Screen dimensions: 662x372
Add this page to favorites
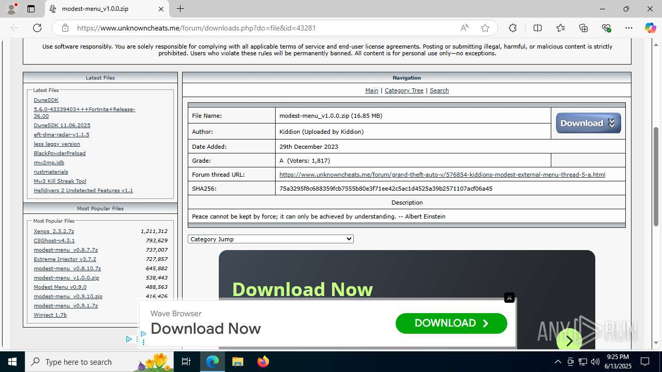[485, 28]
